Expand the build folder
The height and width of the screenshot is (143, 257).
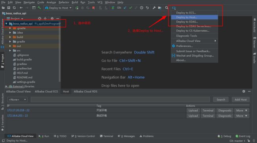tap(10, 37)
